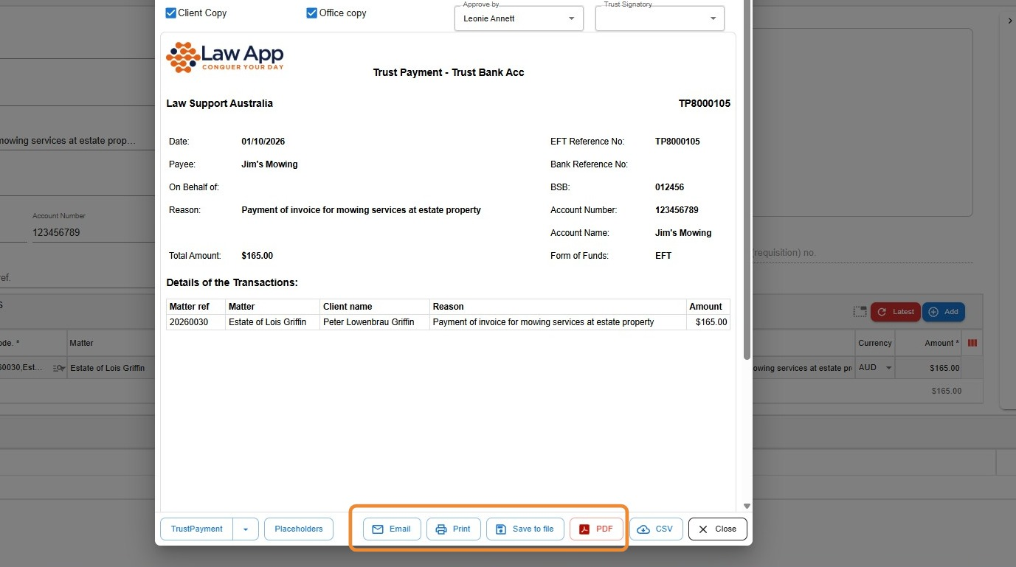Screen dimensions: 1016x567
Task: Open the AUD currency dropdown
Action: [x=874, y=367]
